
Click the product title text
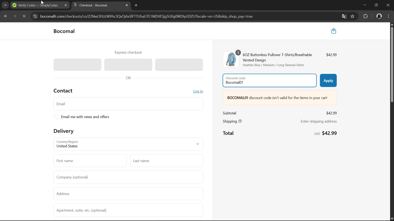click(277, 57)
